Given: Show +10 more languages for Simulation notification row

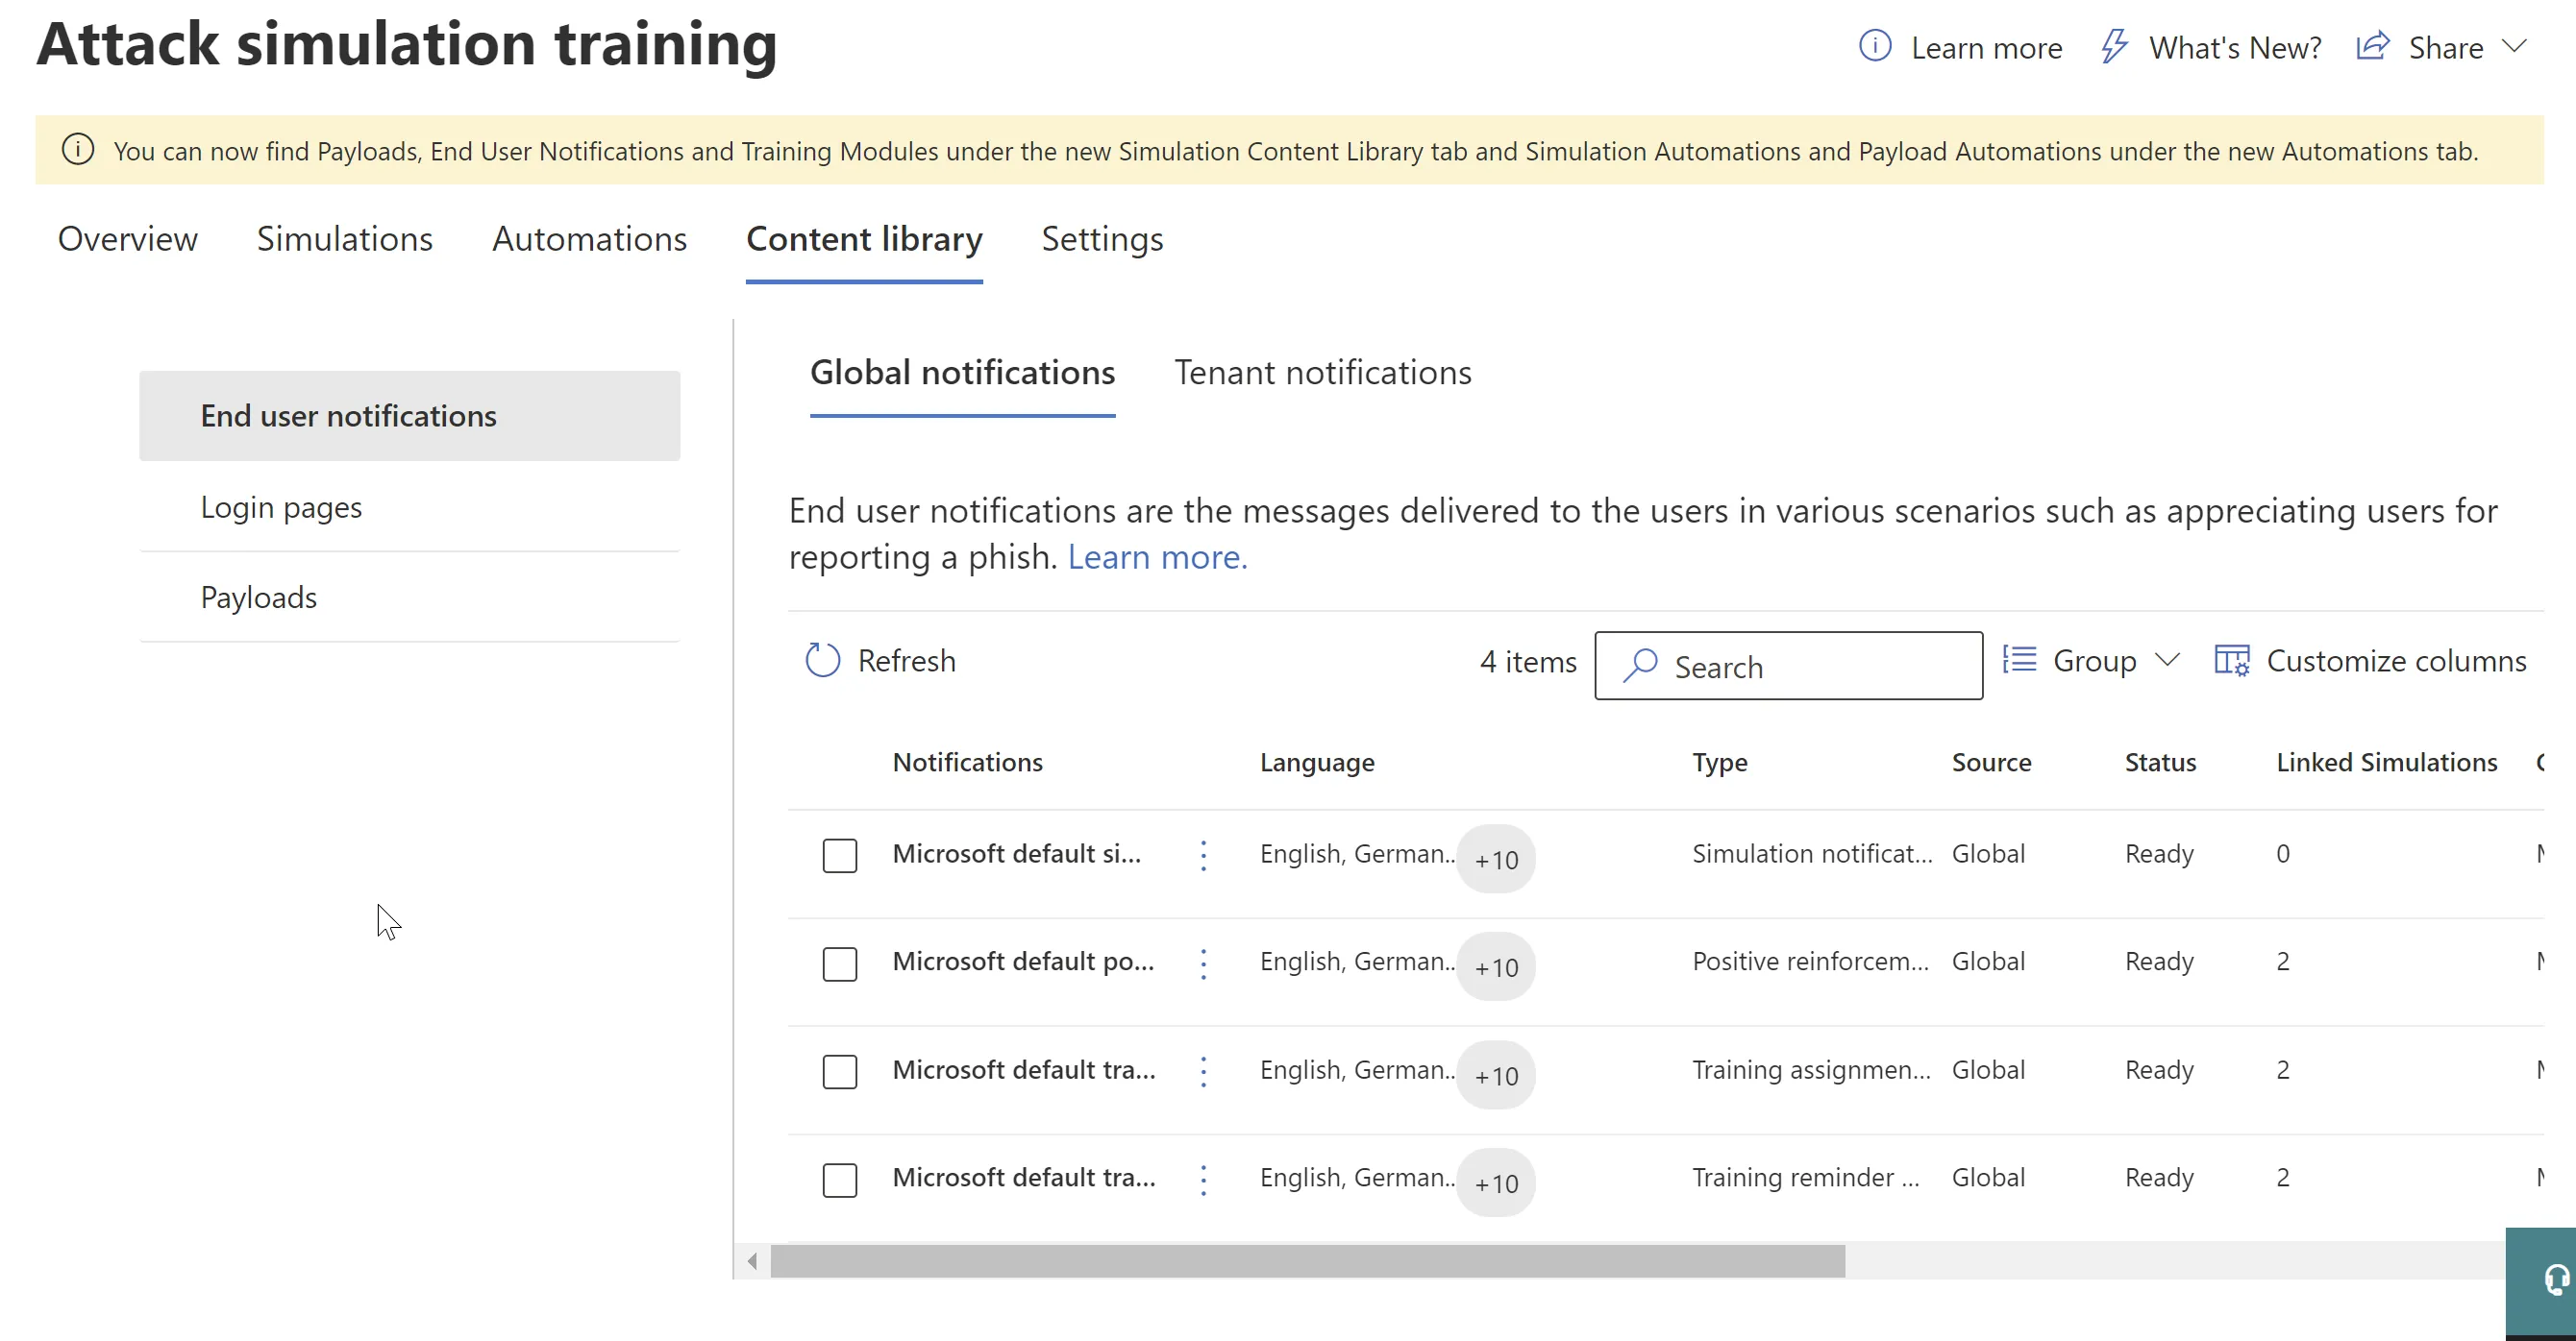Looking at the screenshot, I should [x=1496, y=859].
